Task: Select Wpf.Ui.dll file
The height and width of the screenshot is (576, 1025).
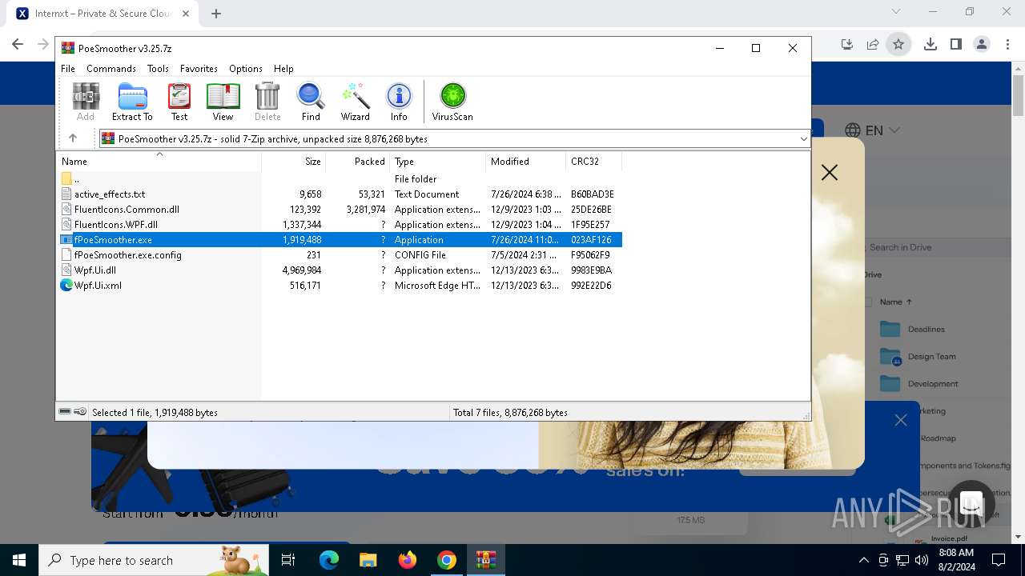Action: pyautogui.click(x=339, y=270)
